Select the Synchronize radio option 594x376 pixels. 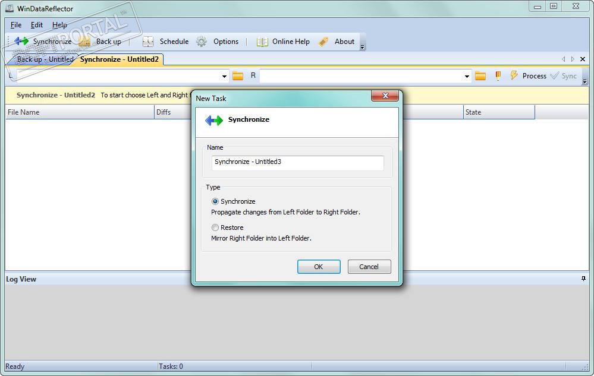pyautogui.click(x=215, y=201)
